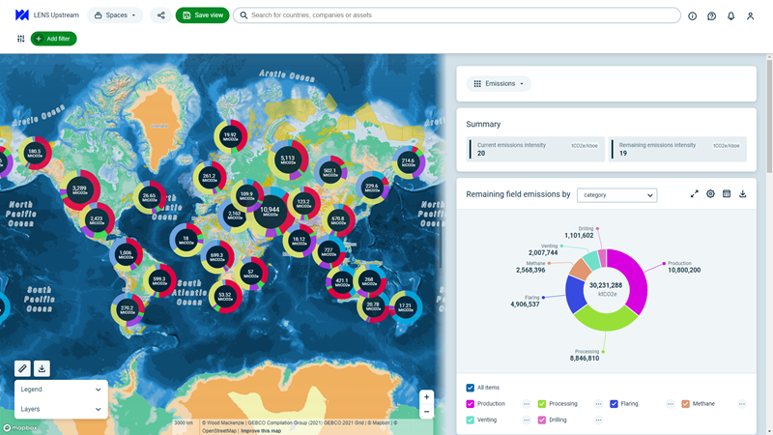Uncheck the All items checkbox
The height and width of the screenshot is (435, 773).
pyautogui.click(x=471, y=388)
